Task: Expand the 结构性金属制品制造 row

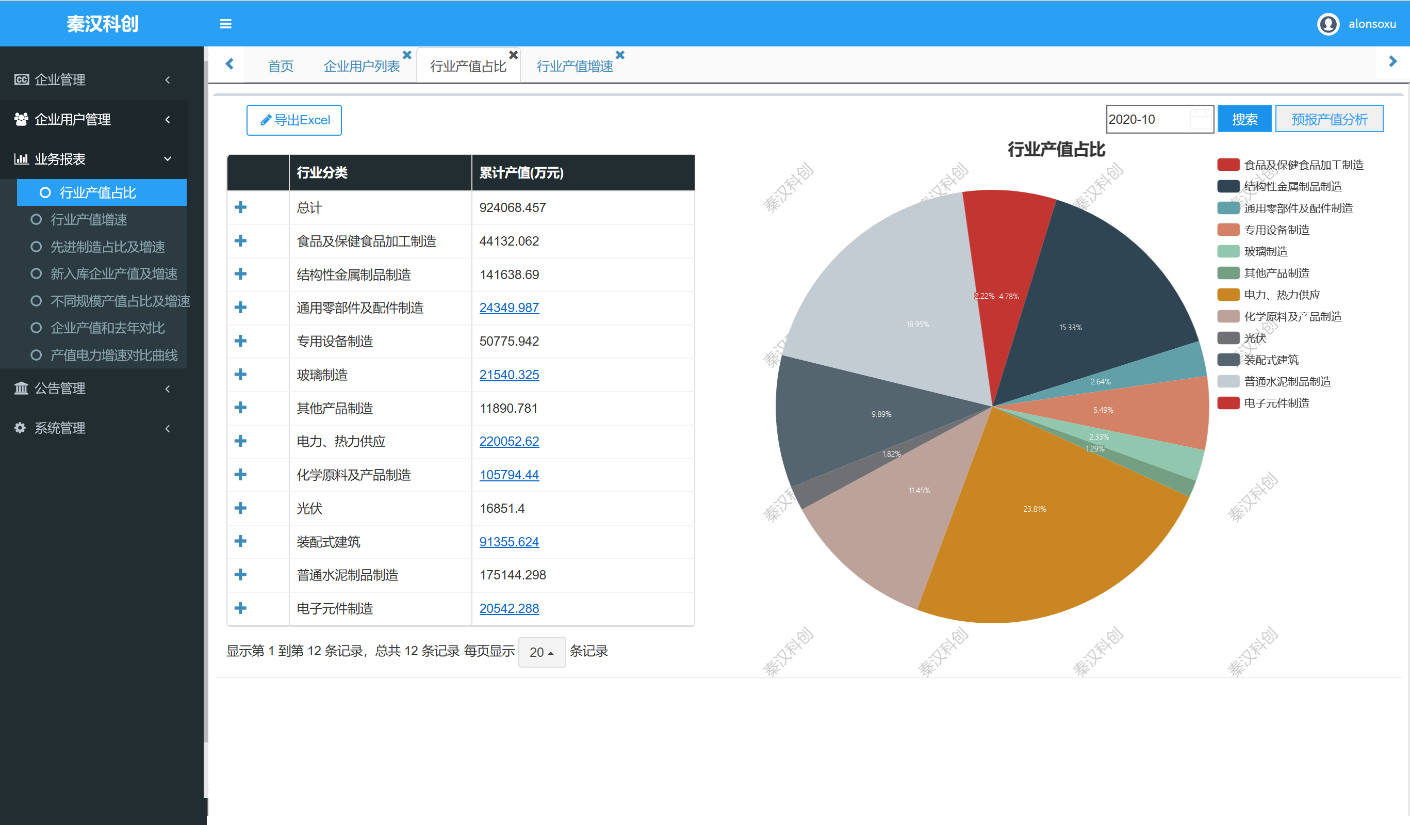Action: tap(241, 274)
